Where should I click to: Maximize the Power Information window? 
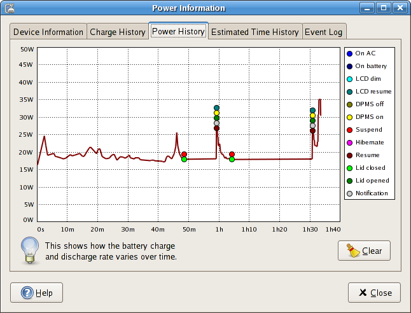pyautogui.click(x=384, y=8)
